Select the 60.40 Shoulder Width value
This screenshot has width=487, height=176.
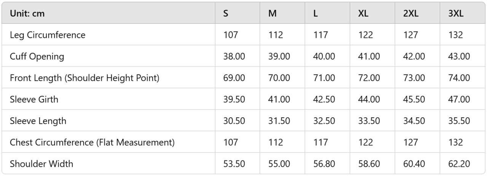click(x=414, y=164)
